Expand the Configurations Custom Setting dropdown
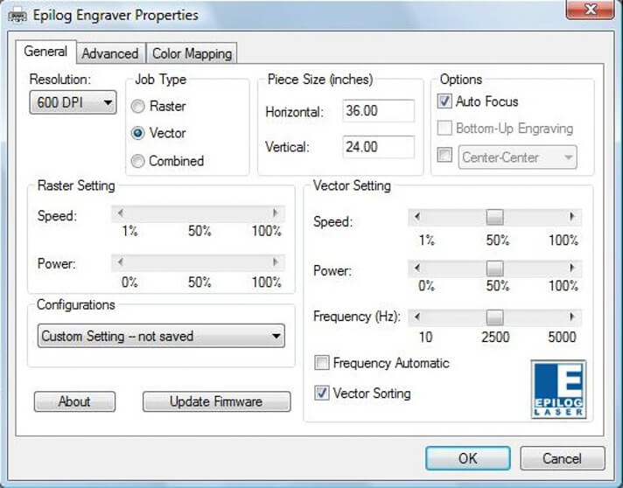623x488 pixels. 162,336
